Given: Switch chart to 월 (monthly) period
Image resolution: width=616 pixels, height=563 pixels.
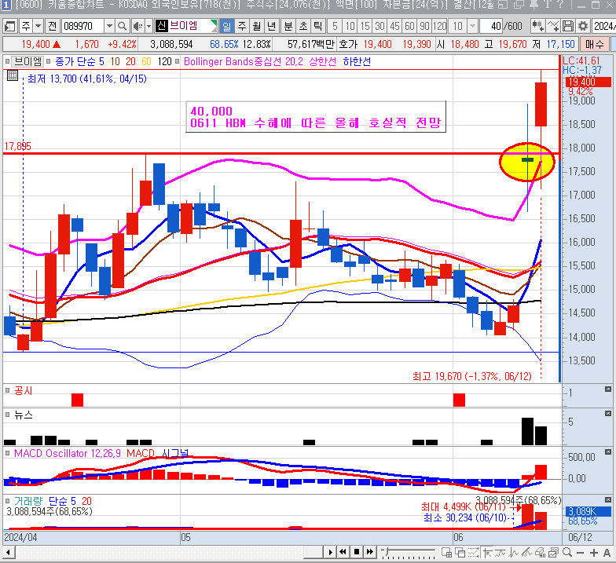Looking at the screenshot, I should 256,26.
